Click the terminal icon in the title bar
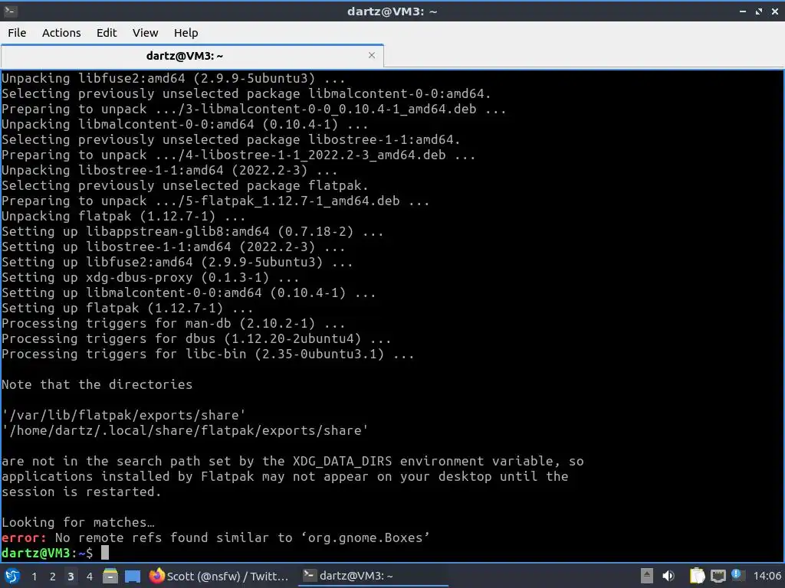Image resolution: width=785 pixels, height=588 pixels. point(11,11)
